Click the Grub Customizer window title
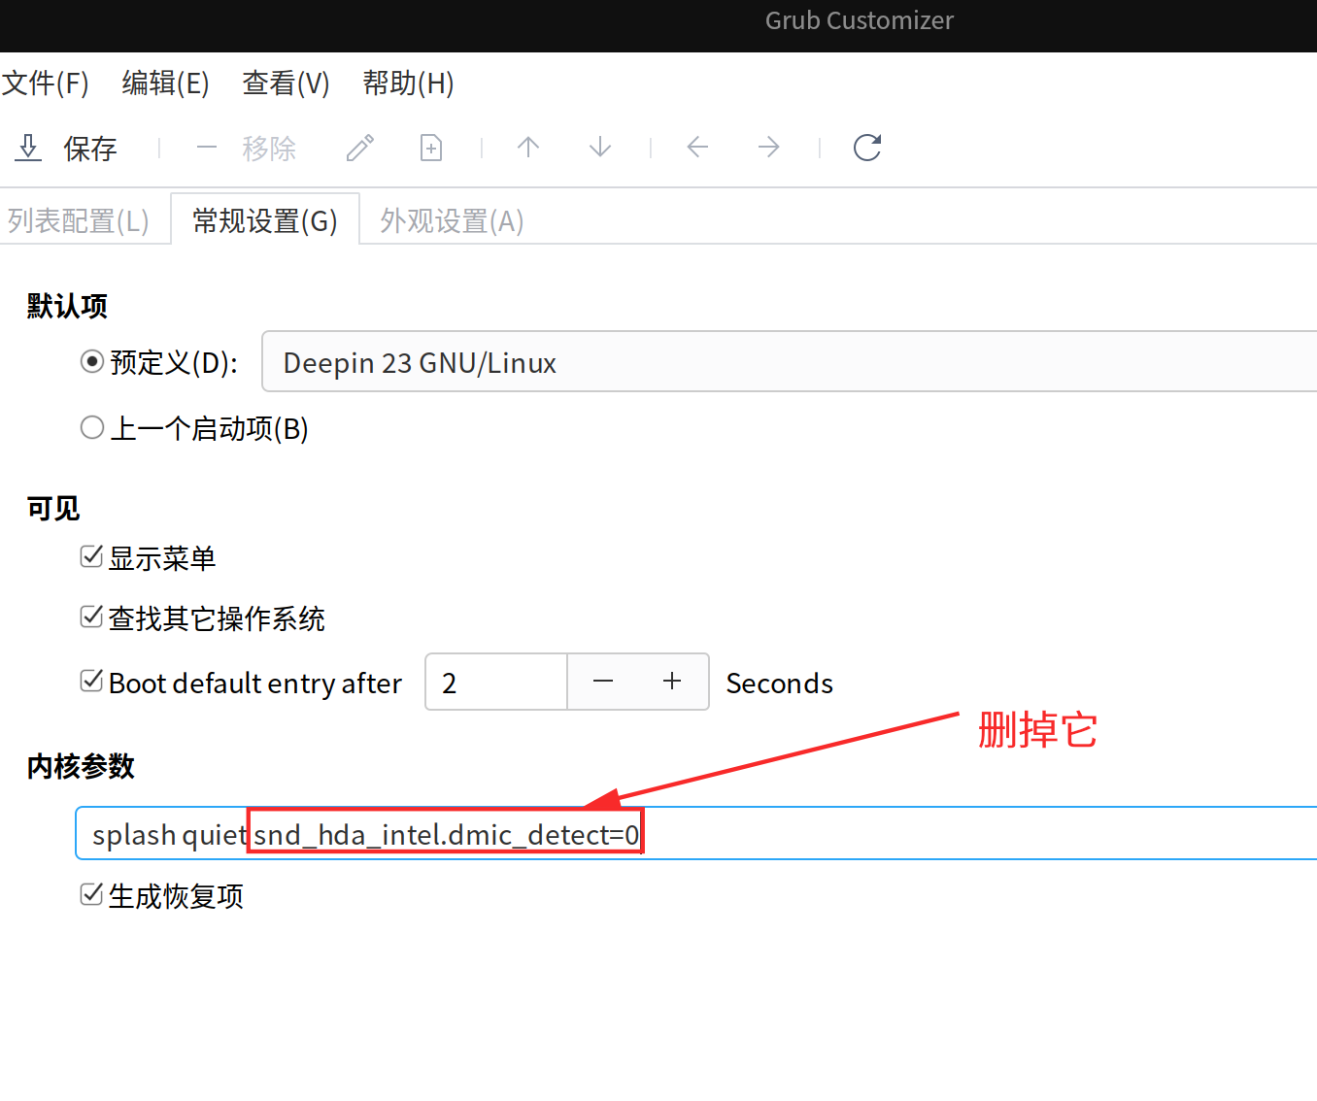This screenshot has width=1317, height=1101. pyautogui.click(x=860, y=20)
